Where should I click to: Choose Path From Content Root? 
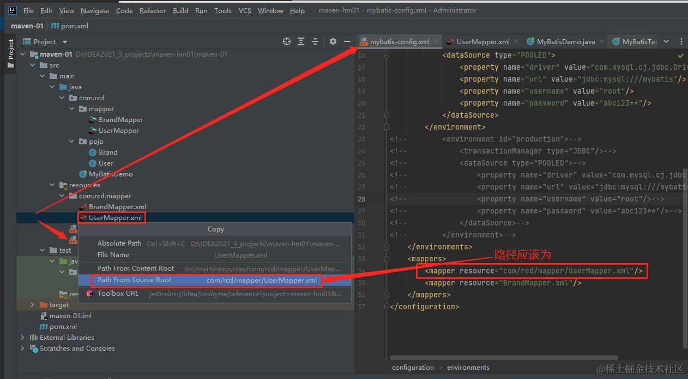pos(215,268)
